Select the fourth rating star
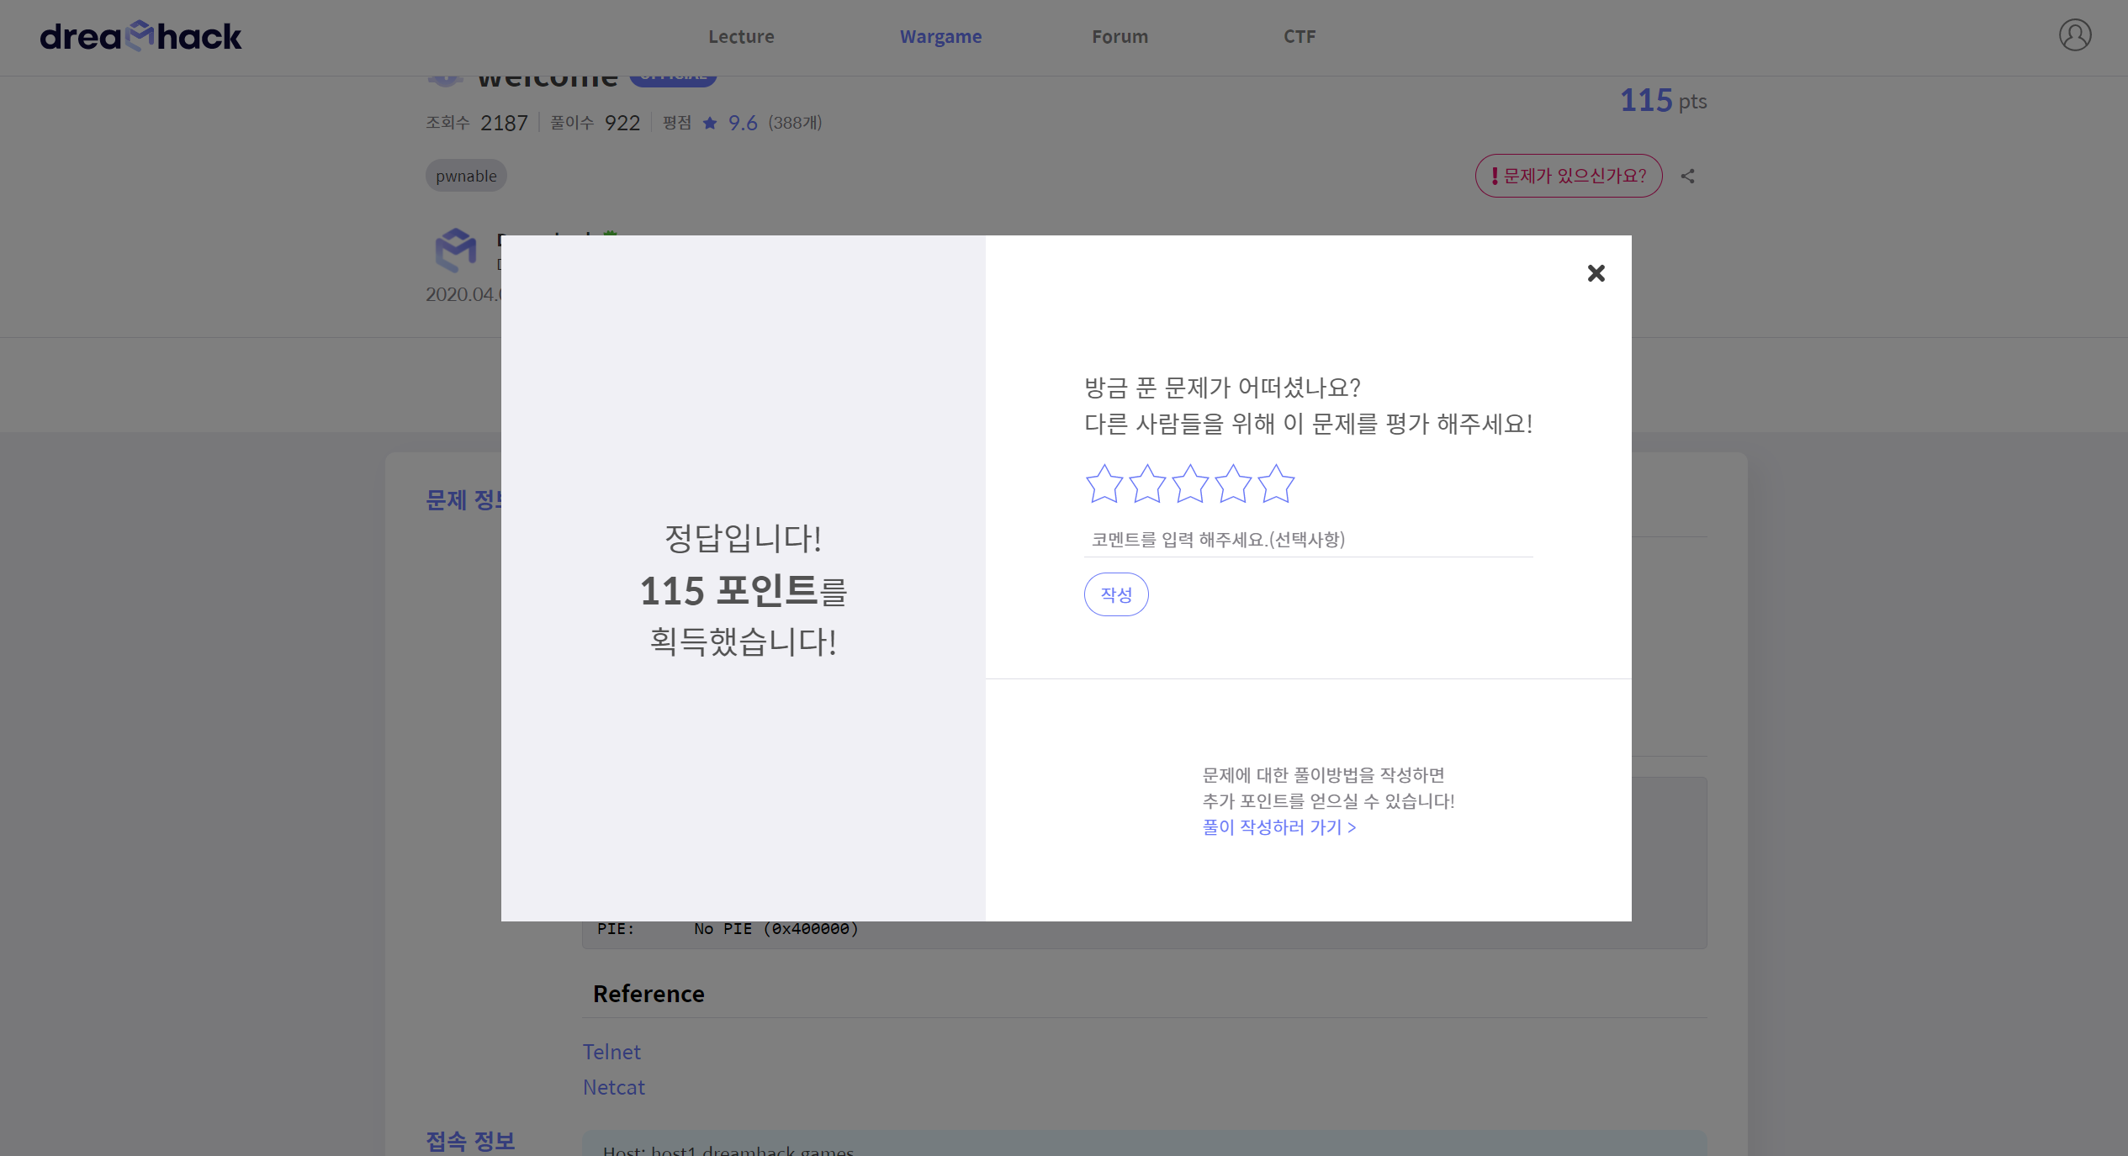Viewport: 2128px width, 1156px height. click(x=1233, y=484)
